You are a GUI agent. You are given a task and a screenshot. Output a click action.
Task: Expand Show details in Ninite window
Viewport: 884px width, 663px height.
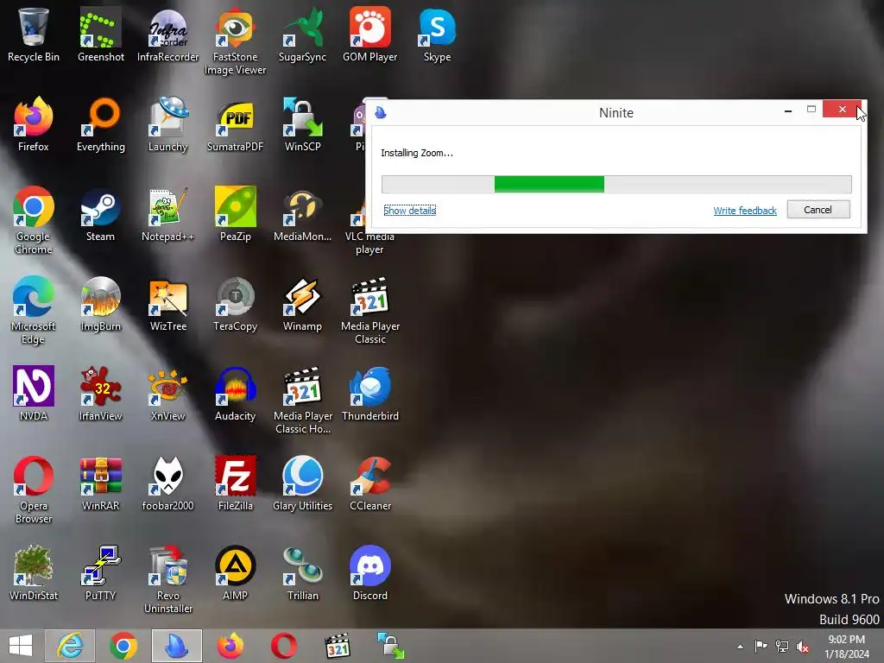click(x=410, y=211)
